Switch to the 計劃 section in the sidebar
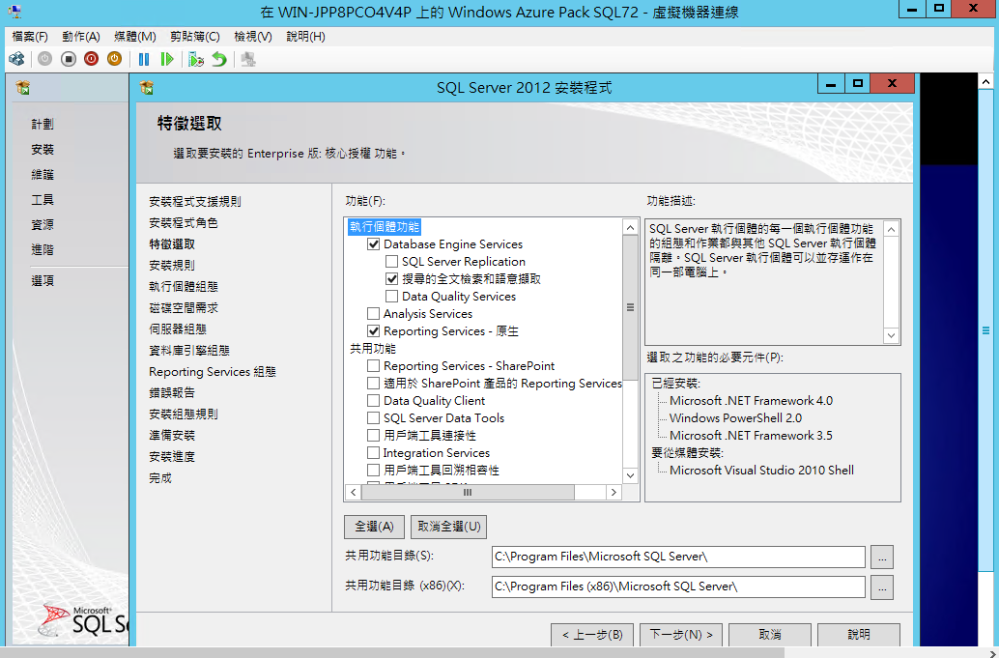The width and height of the screenshot is (999, 658). [x=43, y=125]
